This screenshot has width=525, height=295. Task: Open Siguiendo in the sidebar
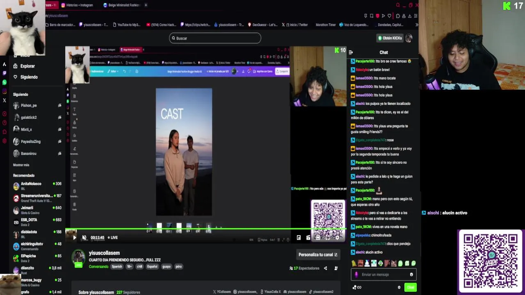(25, 77)
